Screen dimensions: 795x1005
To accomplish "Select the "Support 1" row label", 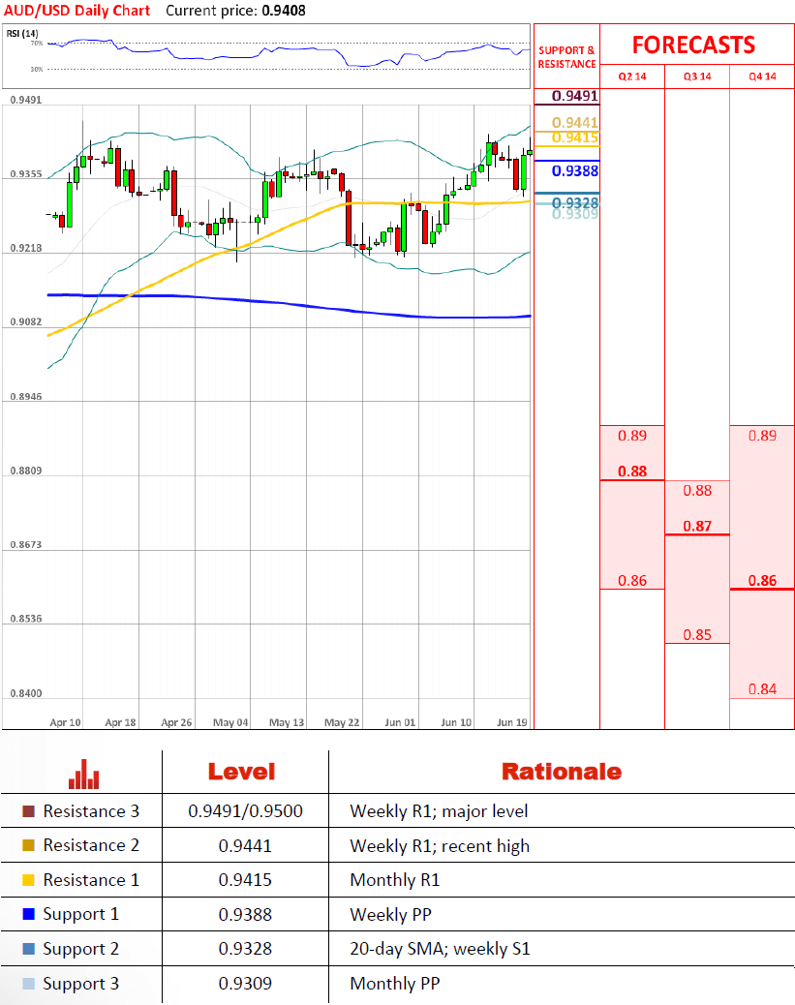I will [x=80, y=915].
